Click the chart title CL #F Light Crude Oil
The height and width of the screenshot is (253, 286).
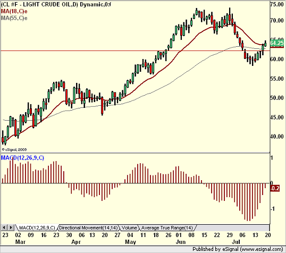56,4
